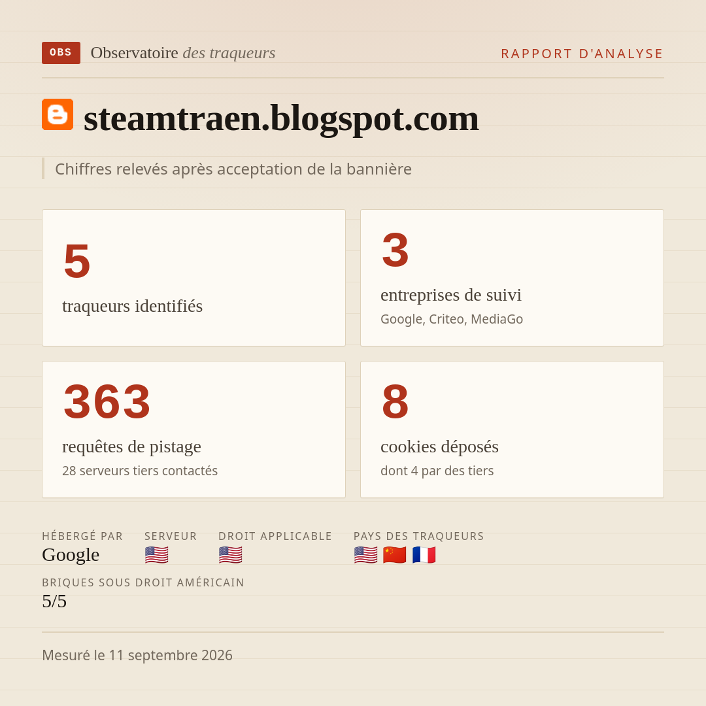Click the 'cookies déposés' label
Screen dimensions: 706x706
pyautogui.click(x=439, y=446)
